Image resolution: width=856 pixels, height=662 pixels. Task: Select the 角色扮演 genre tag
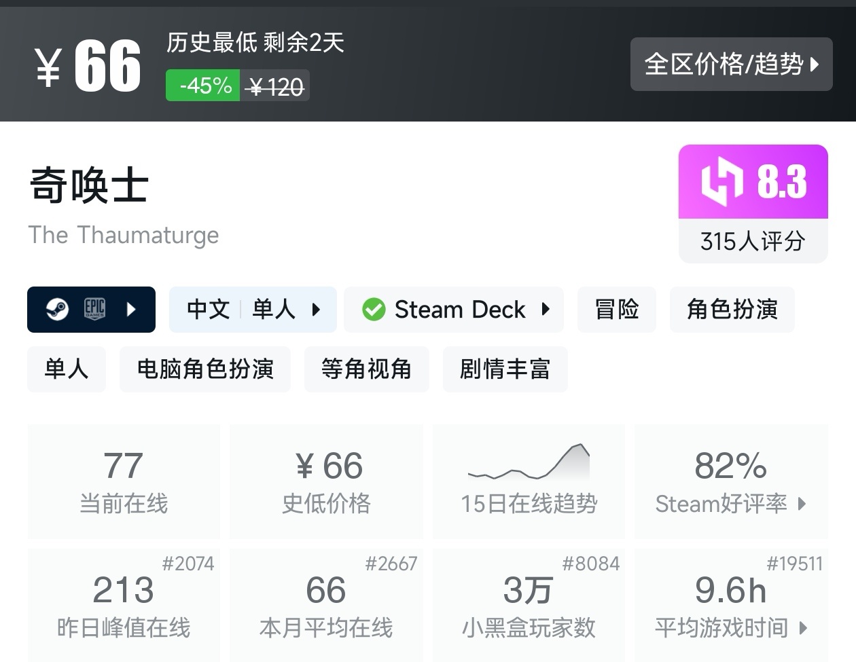(732, 310)
